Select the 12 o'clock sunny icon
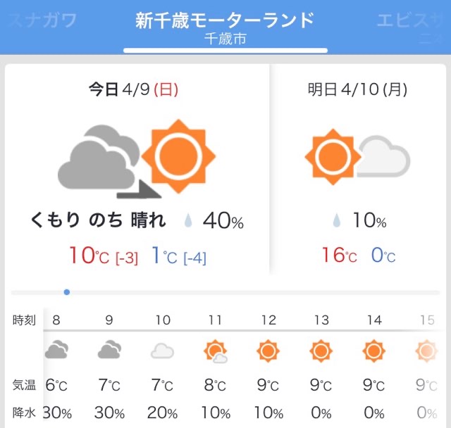The image size is (451, 428). click(x=268, y=351)
